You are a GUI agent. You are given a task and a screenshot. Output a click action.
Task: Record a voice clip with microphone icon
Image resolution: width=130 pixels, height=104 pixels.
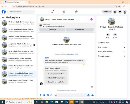point(40,95)
